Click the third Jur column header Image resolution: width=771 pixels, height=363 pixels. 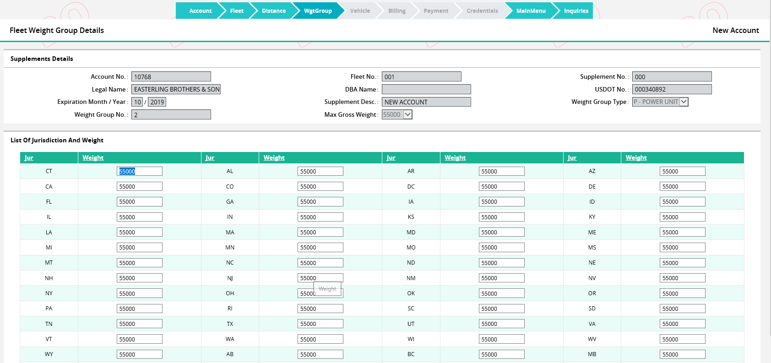pyautogui.click(x=391, y=157)
